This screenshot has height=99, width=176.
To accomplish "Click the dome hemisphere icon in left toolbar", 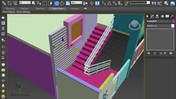I will click(3, 70).
